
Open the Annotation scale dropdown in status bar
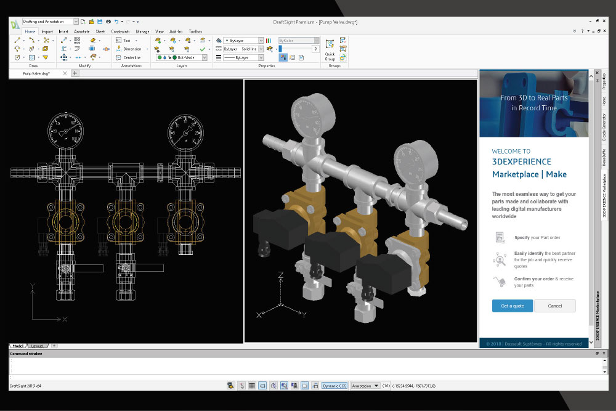pos(365,385)
